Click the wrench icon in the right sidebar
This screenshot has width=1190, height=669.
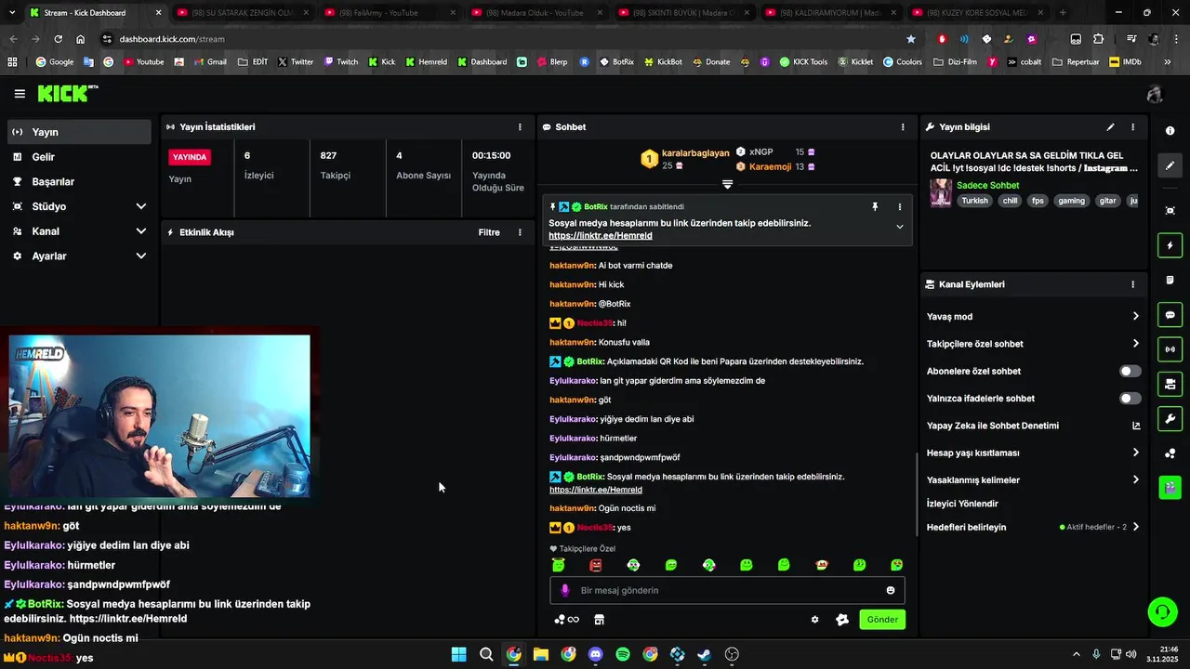pos(1170,418)
